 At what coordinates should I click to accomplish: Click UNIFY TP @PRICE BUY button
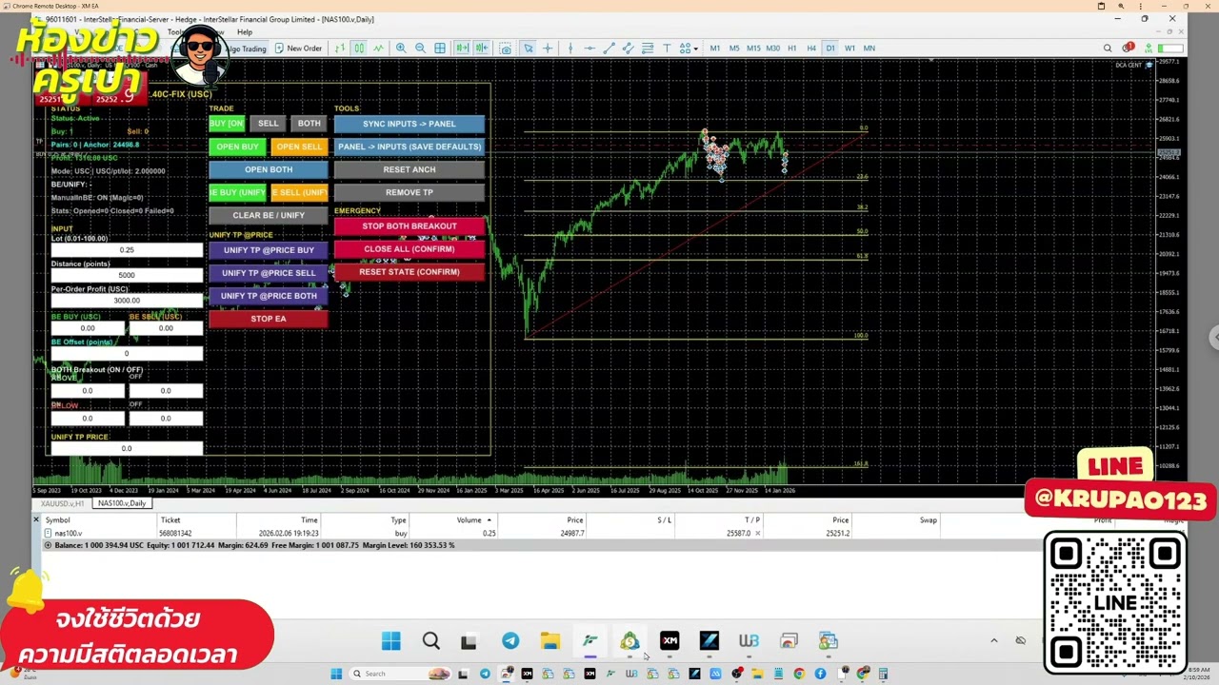coord(269,250)
